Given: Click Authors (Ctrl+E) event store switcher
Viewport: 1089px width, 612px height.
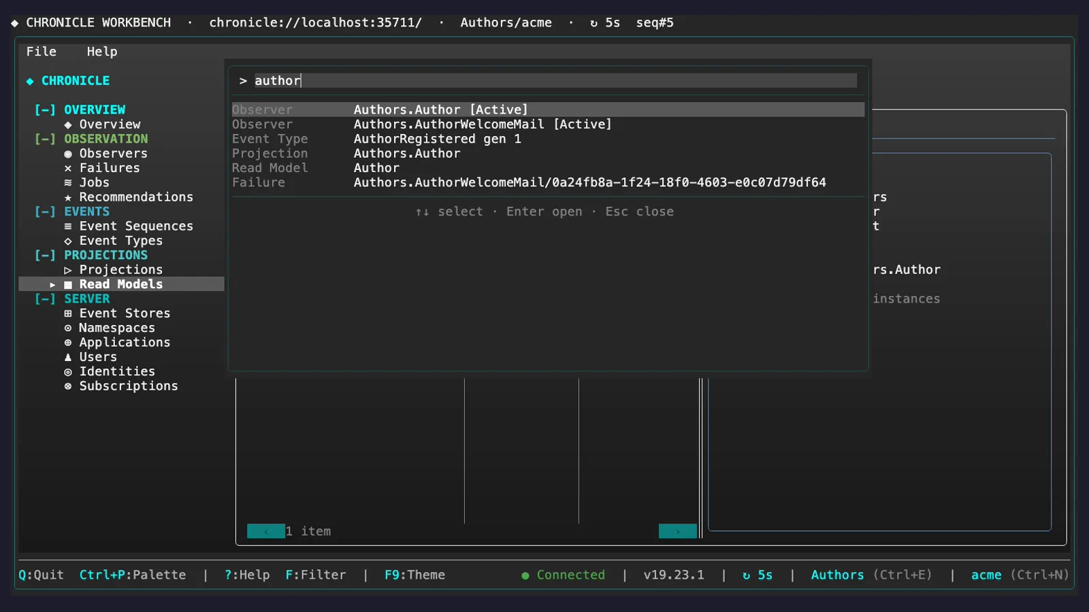Looking at the screenshot, I should tap(871, 575).
